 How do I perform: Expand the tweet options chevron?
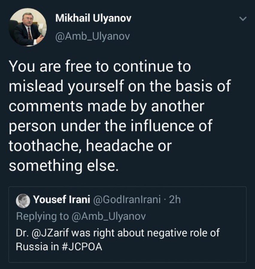(x=243, y=19)
